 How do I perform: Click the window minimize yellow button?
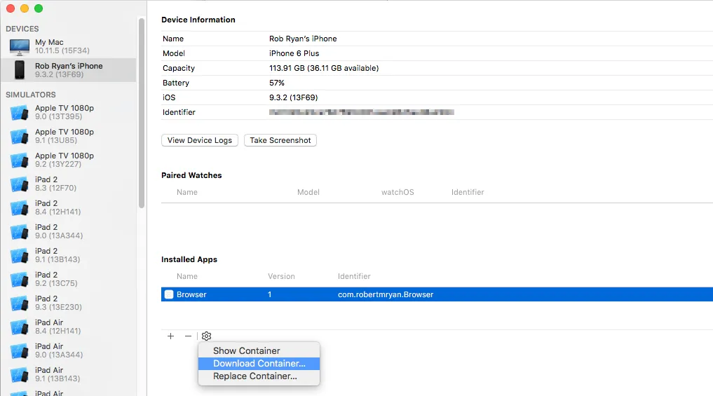[x=25, y=8]
